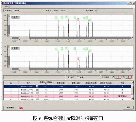The height and width of the screenshot is (122, 136).
Task: Click vertical zoom-out minus button
Action: [x=127, y=77]
